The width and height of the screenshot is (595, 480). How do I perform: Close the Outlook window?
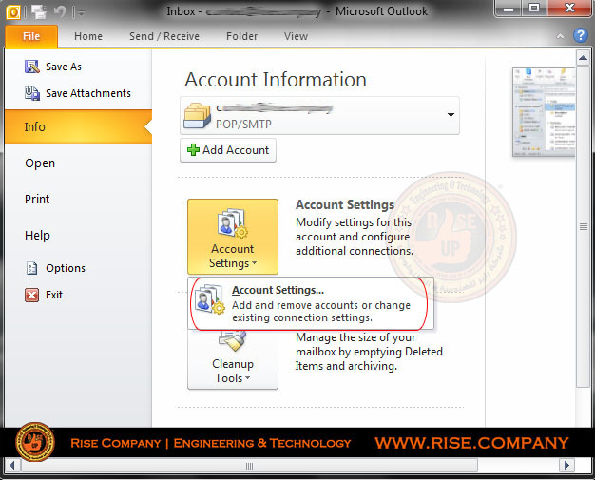click(x=568, y=9)
